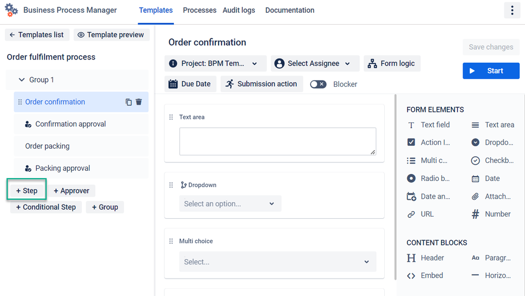Open the Multi choice Select dropdown
525x296 pixels.
pos(277,261)
